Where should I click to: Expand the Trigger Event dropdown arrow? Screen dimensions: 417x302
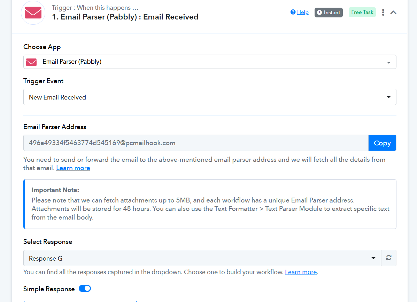click(388, 97)
